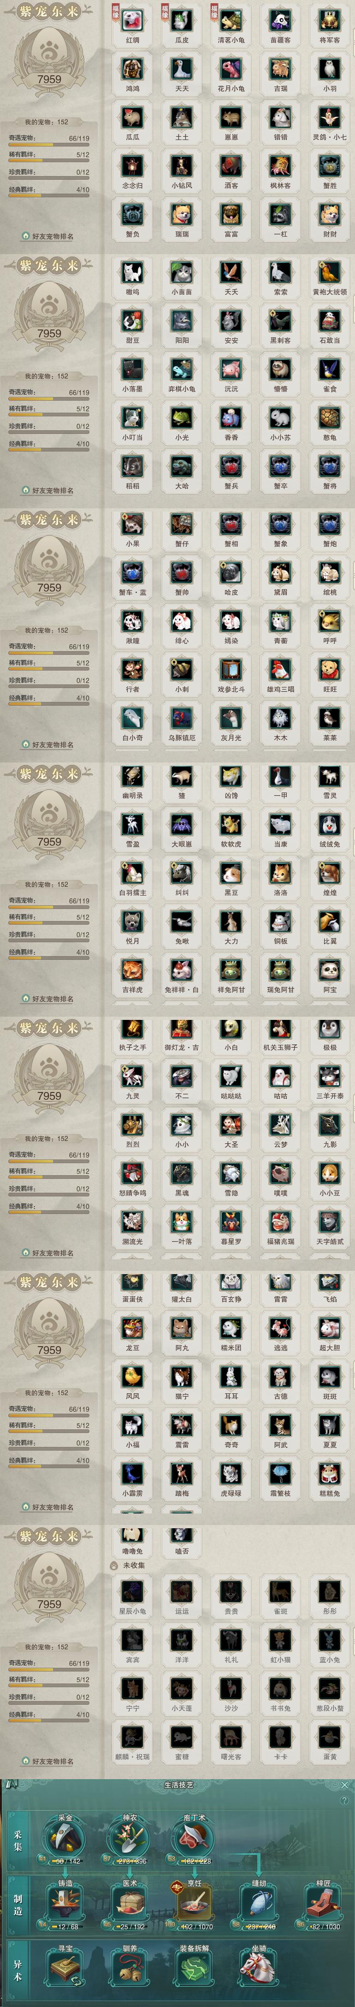Open the help question mark in 生活技艺

(x=344, y=1800)
